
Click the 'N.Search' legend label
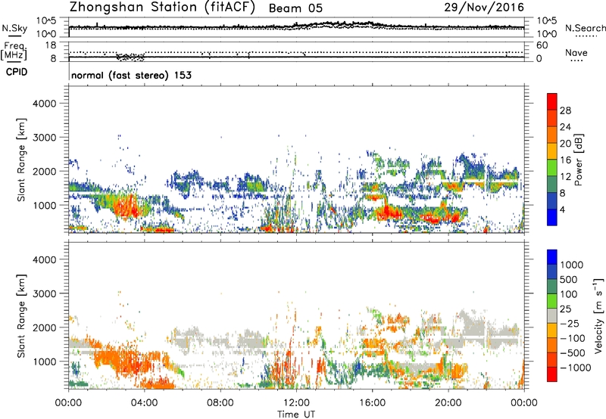coord(585,28)
